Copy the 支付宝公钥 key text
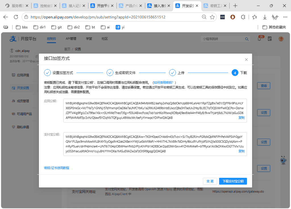This screenshot has height=209, width=291. click(241, 151)
